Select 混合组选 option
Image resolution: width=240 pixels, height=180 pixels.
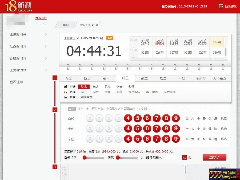(x=134, y=92)
